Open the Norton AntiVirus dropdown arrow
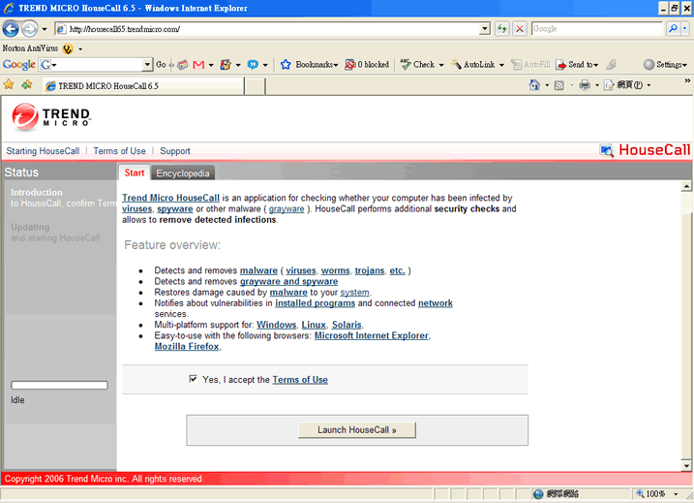This screenshot has width=694, height=503. 80,48
